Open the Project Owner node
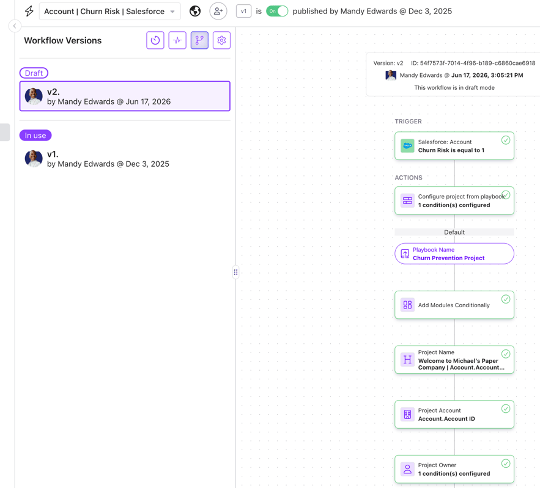540x488 pixels. [454, 470]
